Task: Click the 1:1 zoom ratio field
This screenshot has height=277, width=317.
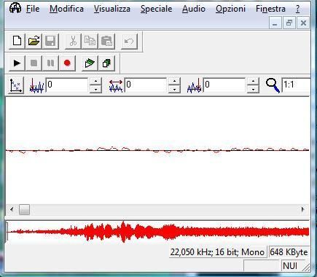Action: [296, 85]
